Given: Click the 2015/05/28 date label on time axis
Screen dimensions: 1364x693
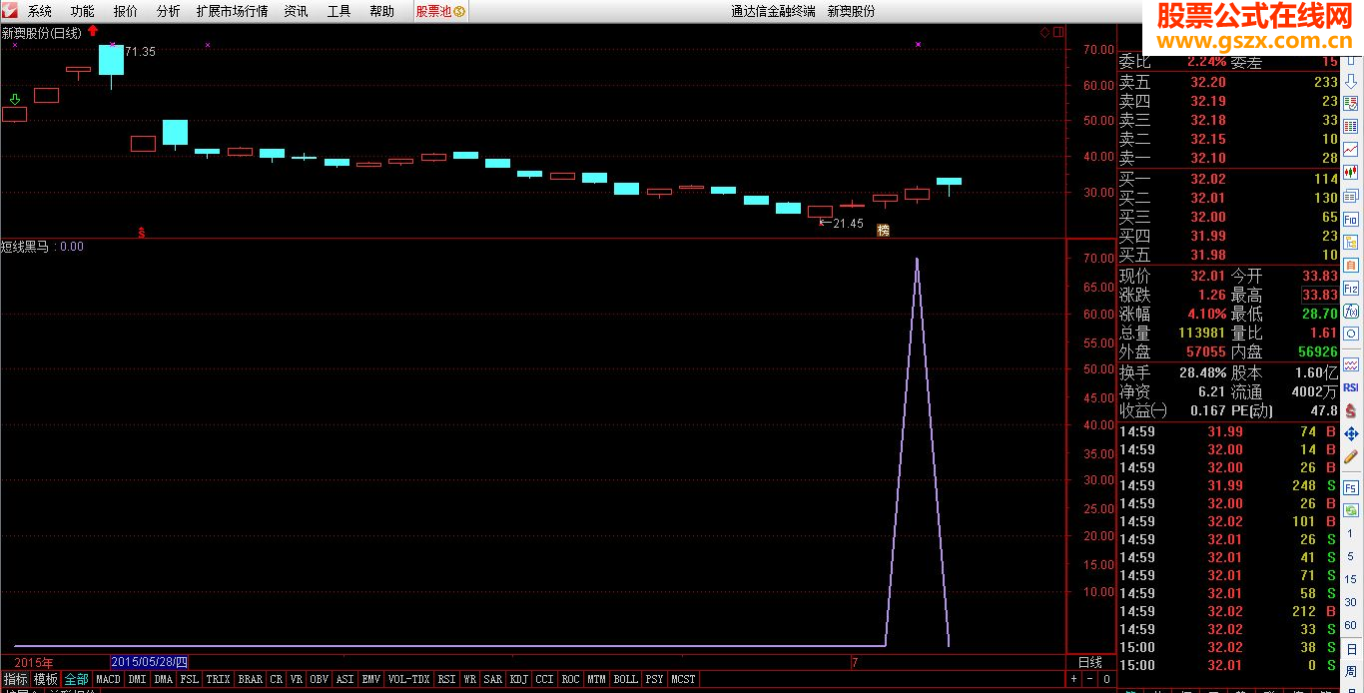Looking at the screenshot, I should pyautogui.click(x=150, y=662).
